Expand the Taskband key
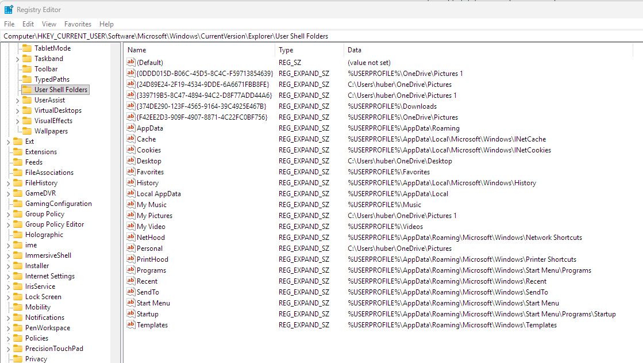 point(17,59)
